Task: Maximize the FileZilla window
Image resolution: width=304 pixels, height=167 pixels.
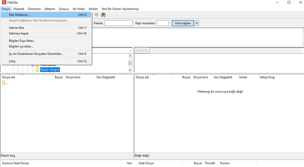Action: (289, 2)
